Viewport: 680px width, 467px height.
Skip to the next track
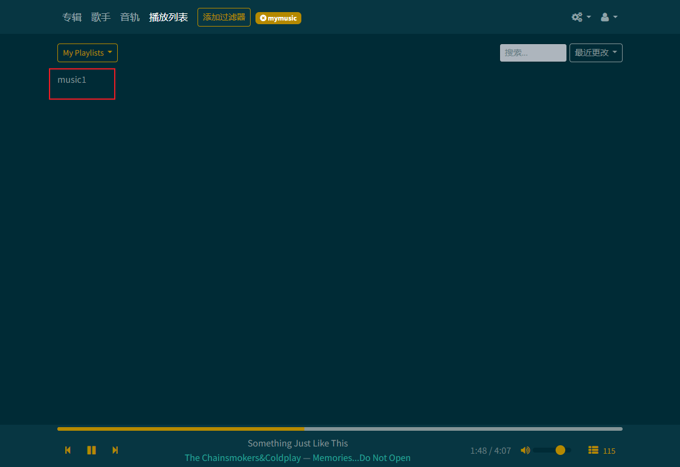(x=115, y=450)
